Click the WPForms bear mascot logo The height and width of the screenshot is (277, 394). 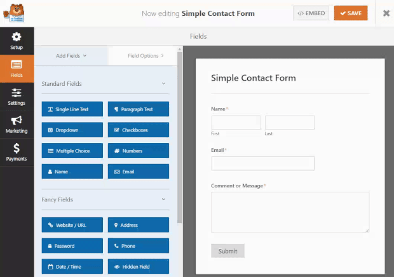(x=14, y=13)
